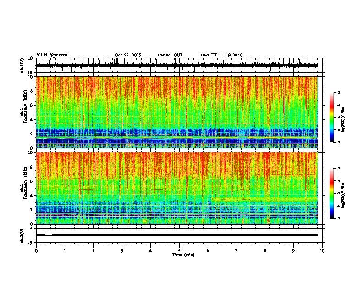Image resolution: width=363 pixels, height=281 pixels.
Task: Click the ch.2 color bar log(PSD) units label
Action: pyautogui.click(x=343, y=196)
